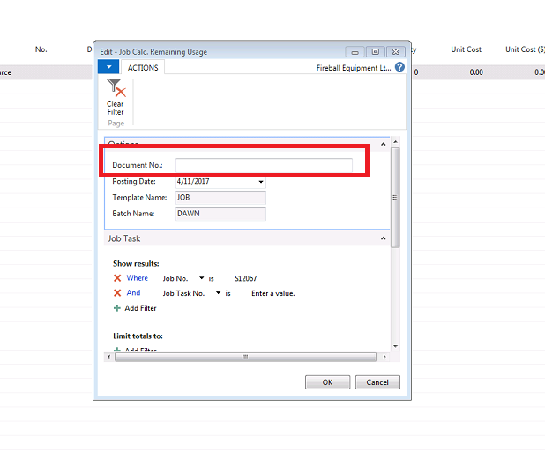The width and height of the screenshot is (545, 468).
Task: Click the green plus Add Filter icon
Action: (x=117, y=308)
